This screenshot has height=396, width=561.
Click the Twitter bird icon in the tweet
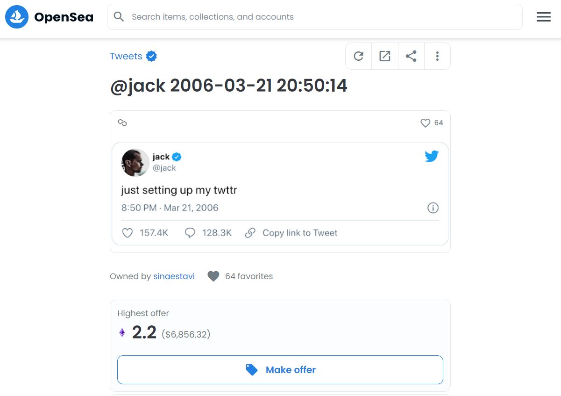(432, 156)
